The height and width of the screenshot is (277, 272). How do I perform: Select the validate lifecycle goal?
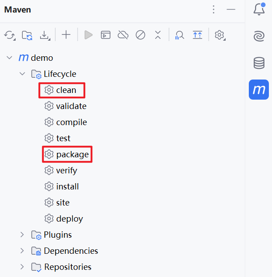click(x=66, y=106)
